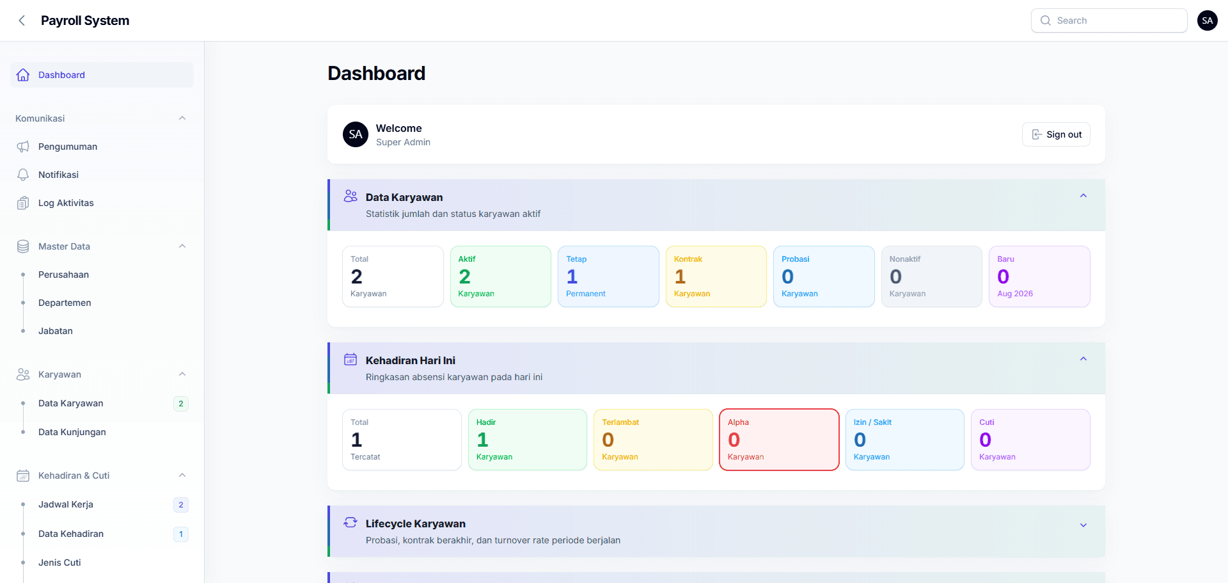Screen dimensions: 1228x583
Task: Click the Aktif Karyawan stat card
Action: (x=501, y=276)
